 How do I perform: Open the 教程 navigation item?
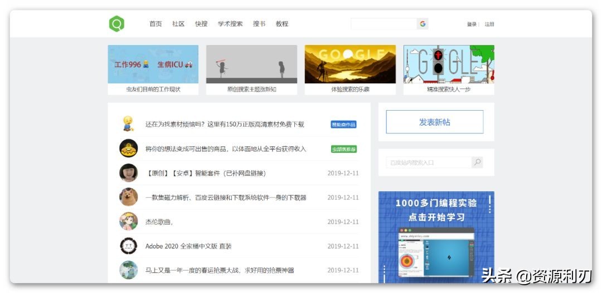coord(282,24)
